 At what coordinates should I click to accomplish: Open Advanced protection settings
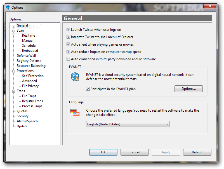[29, 81]
